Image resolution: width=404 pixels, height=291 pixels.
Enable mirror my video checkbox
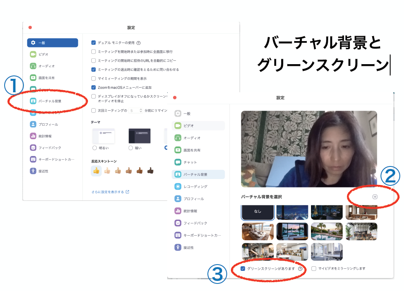click(x=313, y=269)
